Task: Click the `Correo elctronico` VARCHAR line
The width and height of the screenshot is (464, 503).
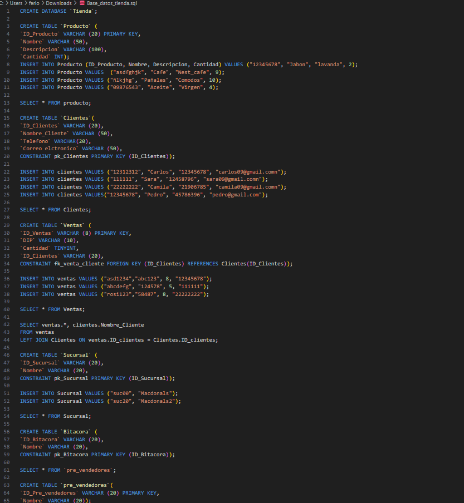Action: (71, 149)
